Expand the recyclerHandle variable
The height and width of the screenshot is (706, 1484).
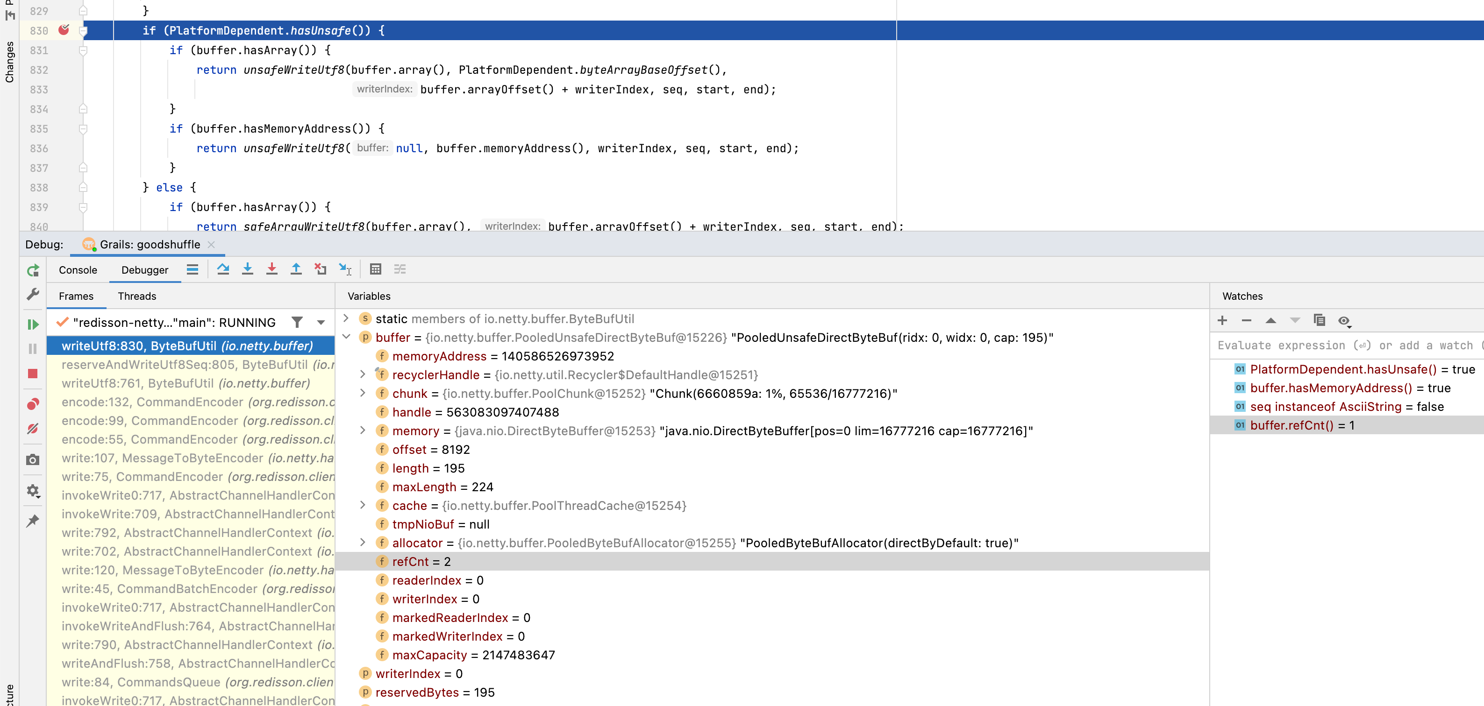pyautogui.click(x=363, y=374)
